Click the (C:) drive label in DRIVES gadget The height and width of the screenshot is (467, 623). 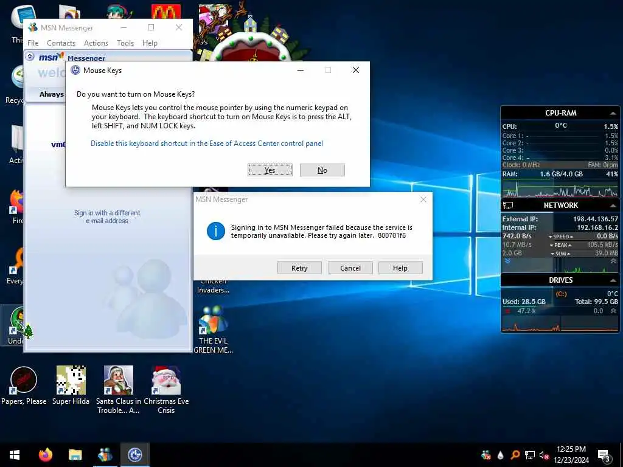tap(561, 294)
